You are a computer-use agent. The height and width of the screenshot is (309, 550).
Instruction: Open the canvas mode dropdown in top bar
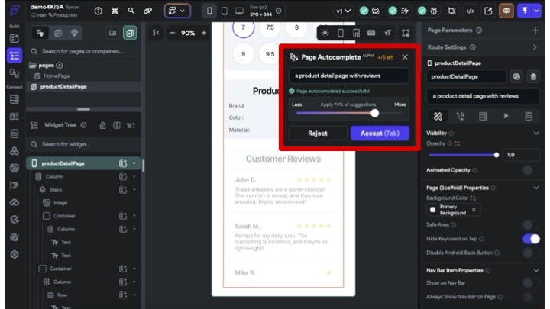[x=177, y=11]
